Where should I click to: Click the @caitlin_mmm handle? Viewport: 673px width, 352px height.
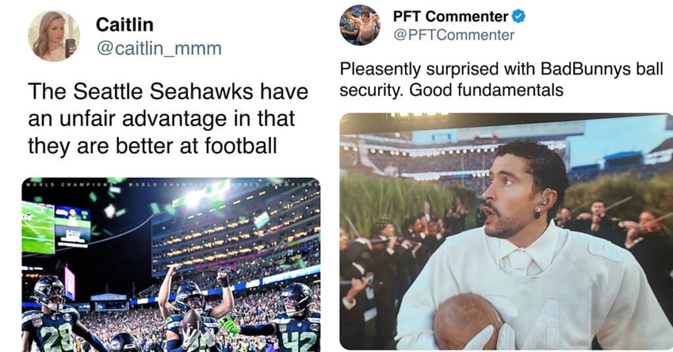(x=158, y=48)
